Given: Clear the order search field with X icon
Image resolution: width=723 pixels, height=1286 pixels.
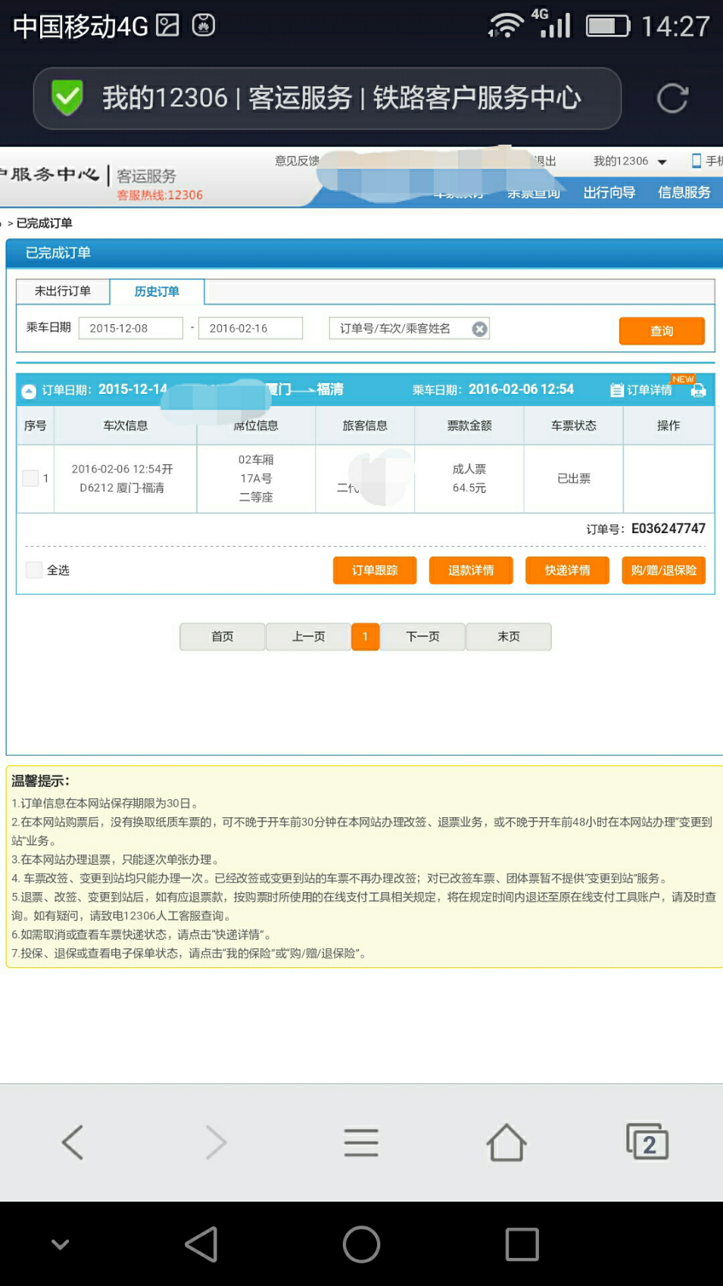Looking at the screenshot, I should (479, 329).
